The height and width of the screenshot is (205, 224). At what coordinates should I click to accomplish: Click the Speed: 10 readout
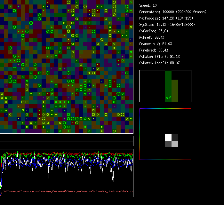(148, 5)
